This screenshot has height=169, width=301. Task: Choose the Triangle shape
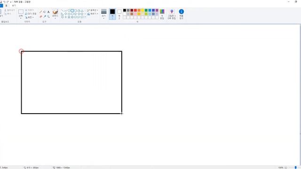click(x=82, y=10)
